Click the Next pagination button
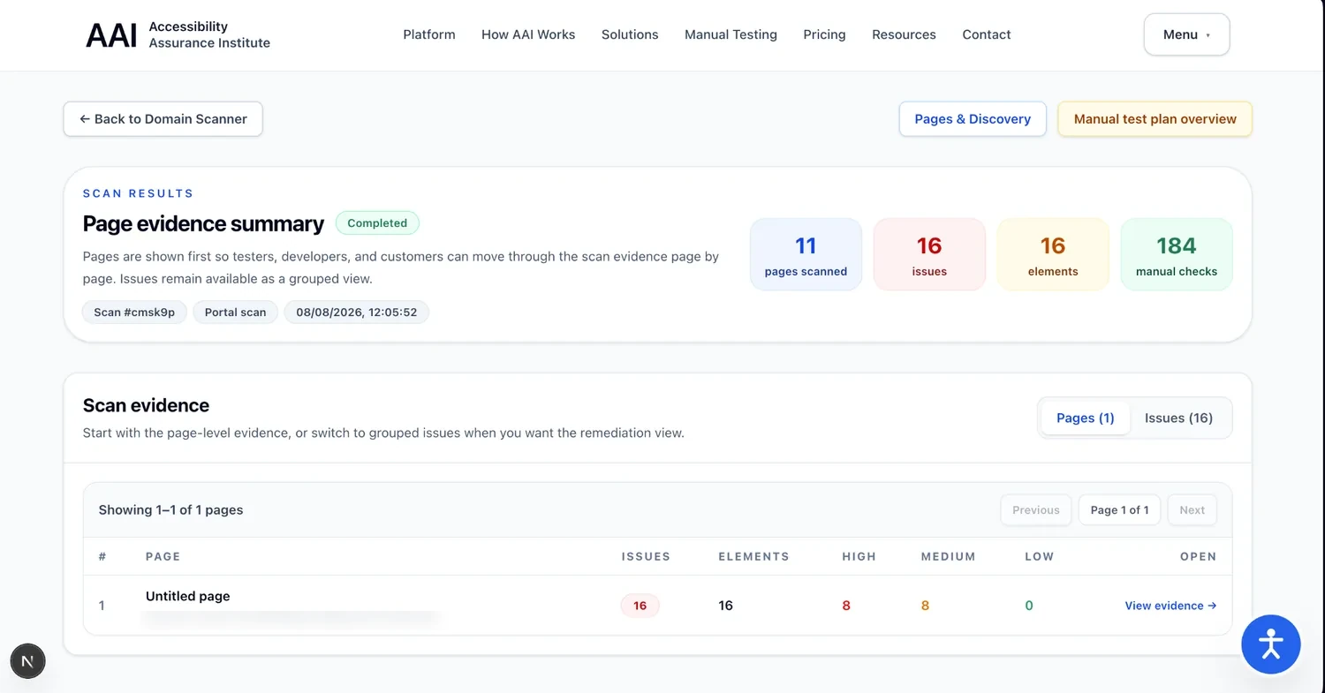The image size is (1325, 693). click(1192, 510)
